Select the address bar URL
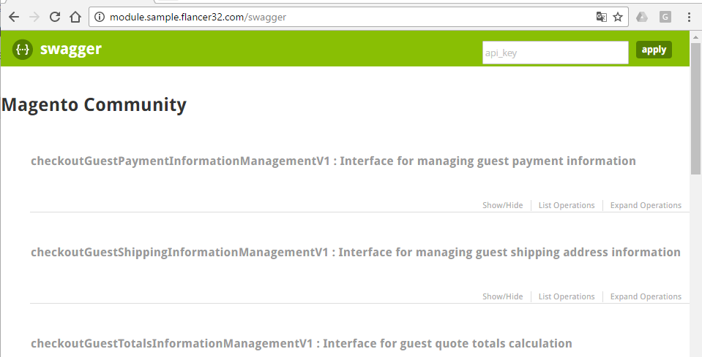Image resolution: width=702 pixels, height=357 pixels. (x=198, y=17)
